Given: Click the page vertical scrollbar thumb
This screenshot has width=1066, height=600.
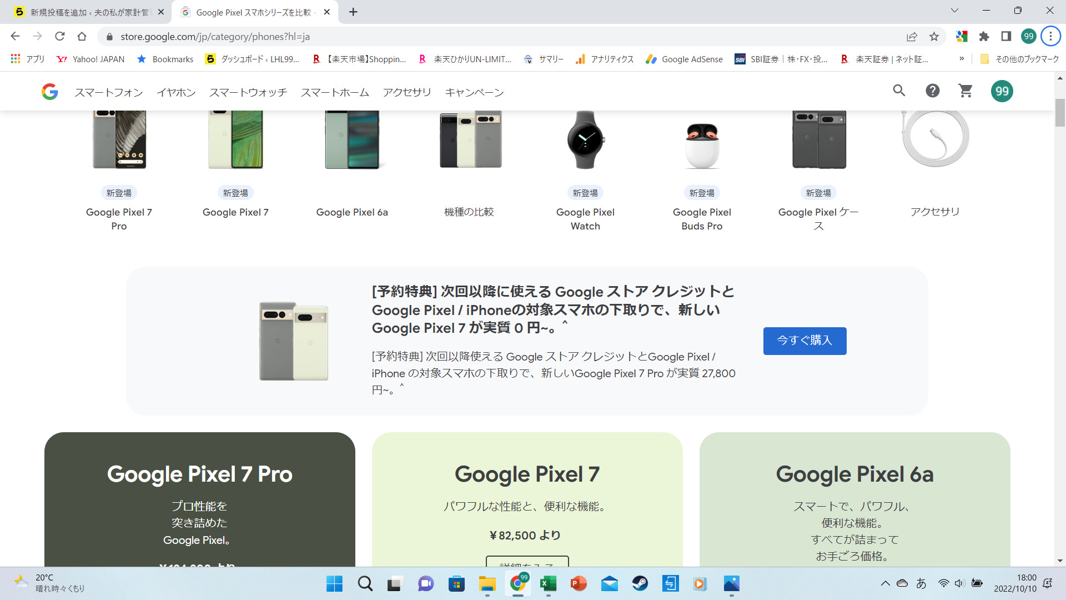Looking at the screenshot, I should pyautogui.click(x=1060, y=113).
